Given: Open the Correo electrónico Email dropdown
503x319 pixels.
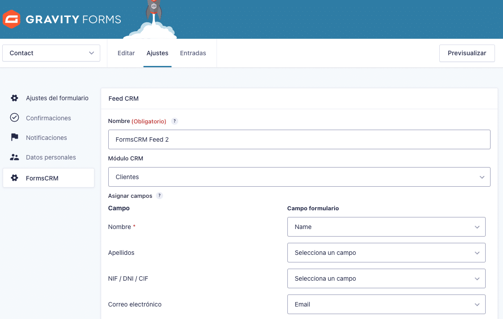Looking at the screenshot, I should coord(386,304).
